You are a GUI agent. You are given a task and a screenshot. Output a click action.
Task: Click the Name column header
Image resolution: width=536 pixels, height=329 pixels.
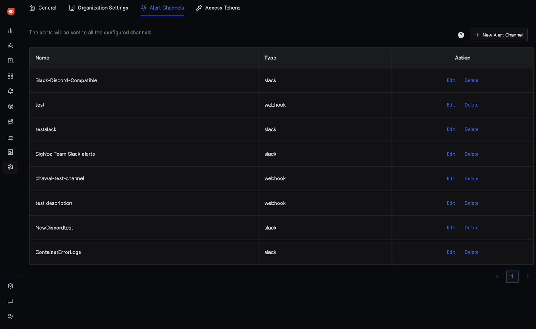click(144, 58)
